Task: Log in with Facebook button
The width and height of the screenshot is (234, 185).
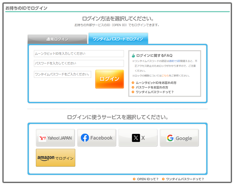Action: tap(97, 138)
